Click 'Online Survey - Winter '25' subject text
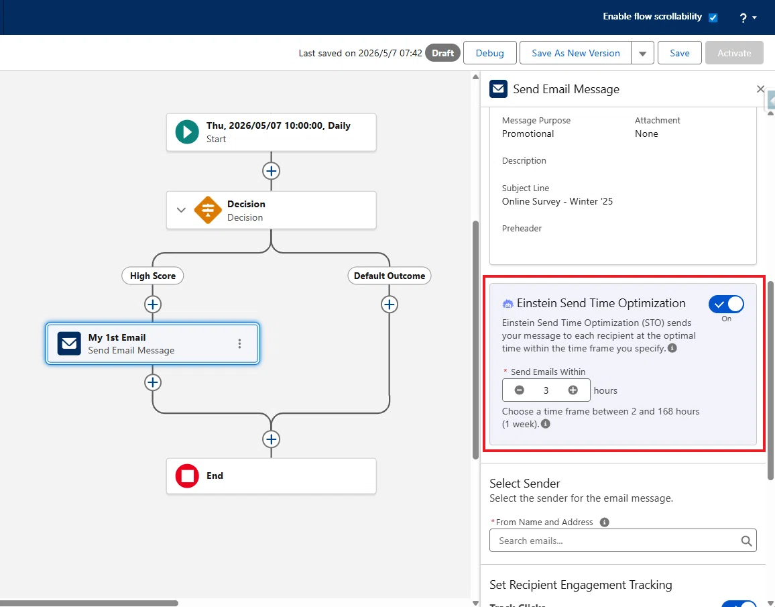 (557, 201)
